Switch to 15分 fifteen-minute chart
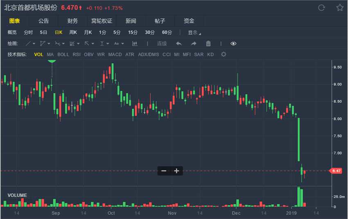 (133, 32)
